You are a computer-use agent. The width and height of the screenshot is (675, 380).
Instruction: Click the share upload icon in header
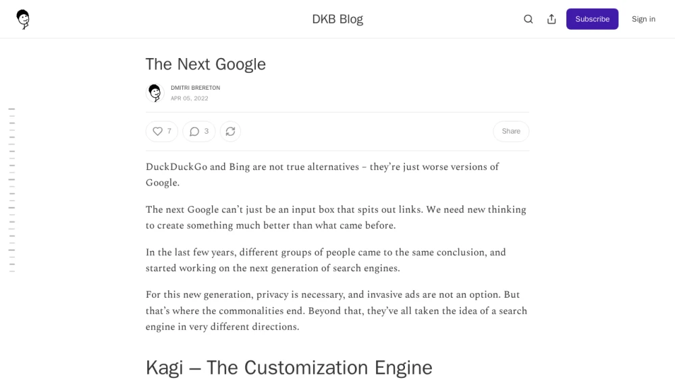pos(551,19)
